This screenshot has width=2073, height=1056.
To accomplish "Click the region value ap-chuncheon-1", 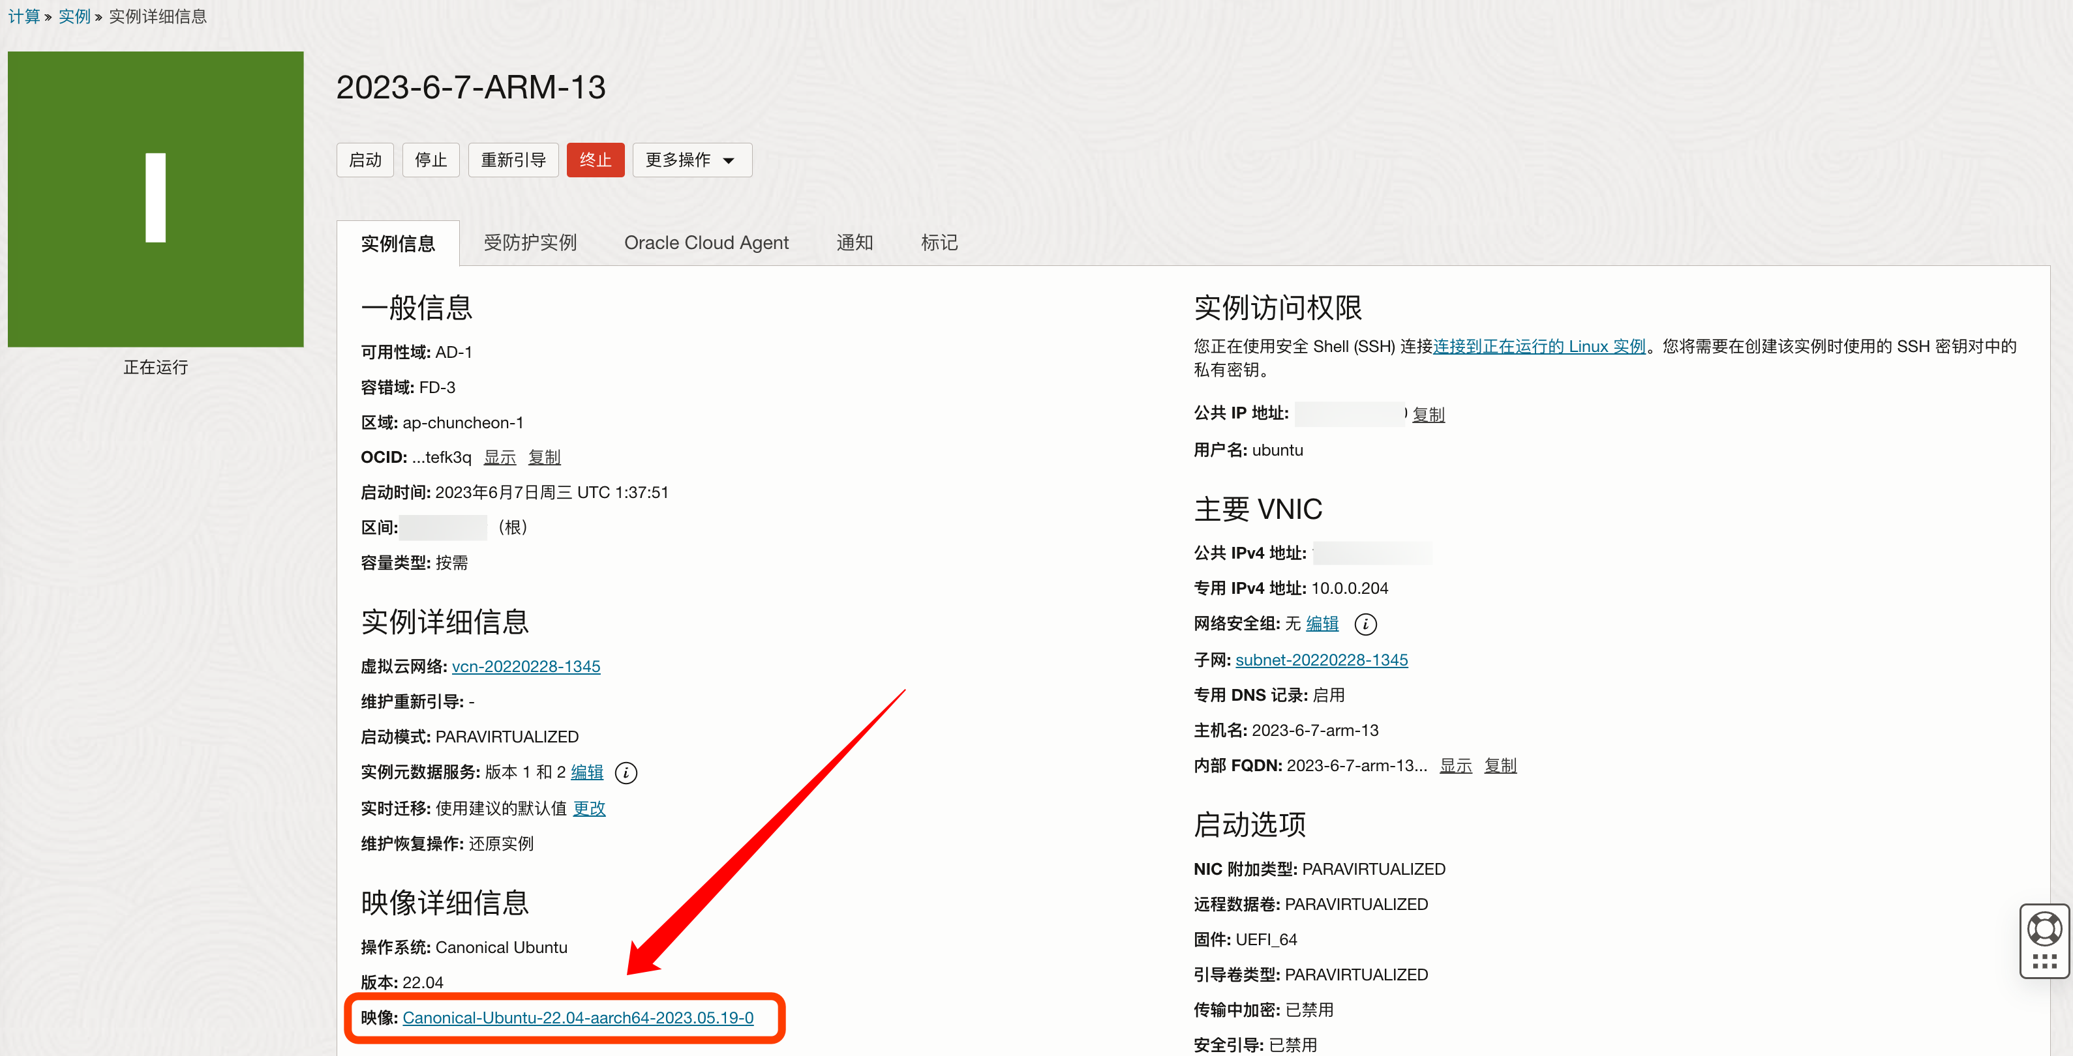I will [462, 423].
